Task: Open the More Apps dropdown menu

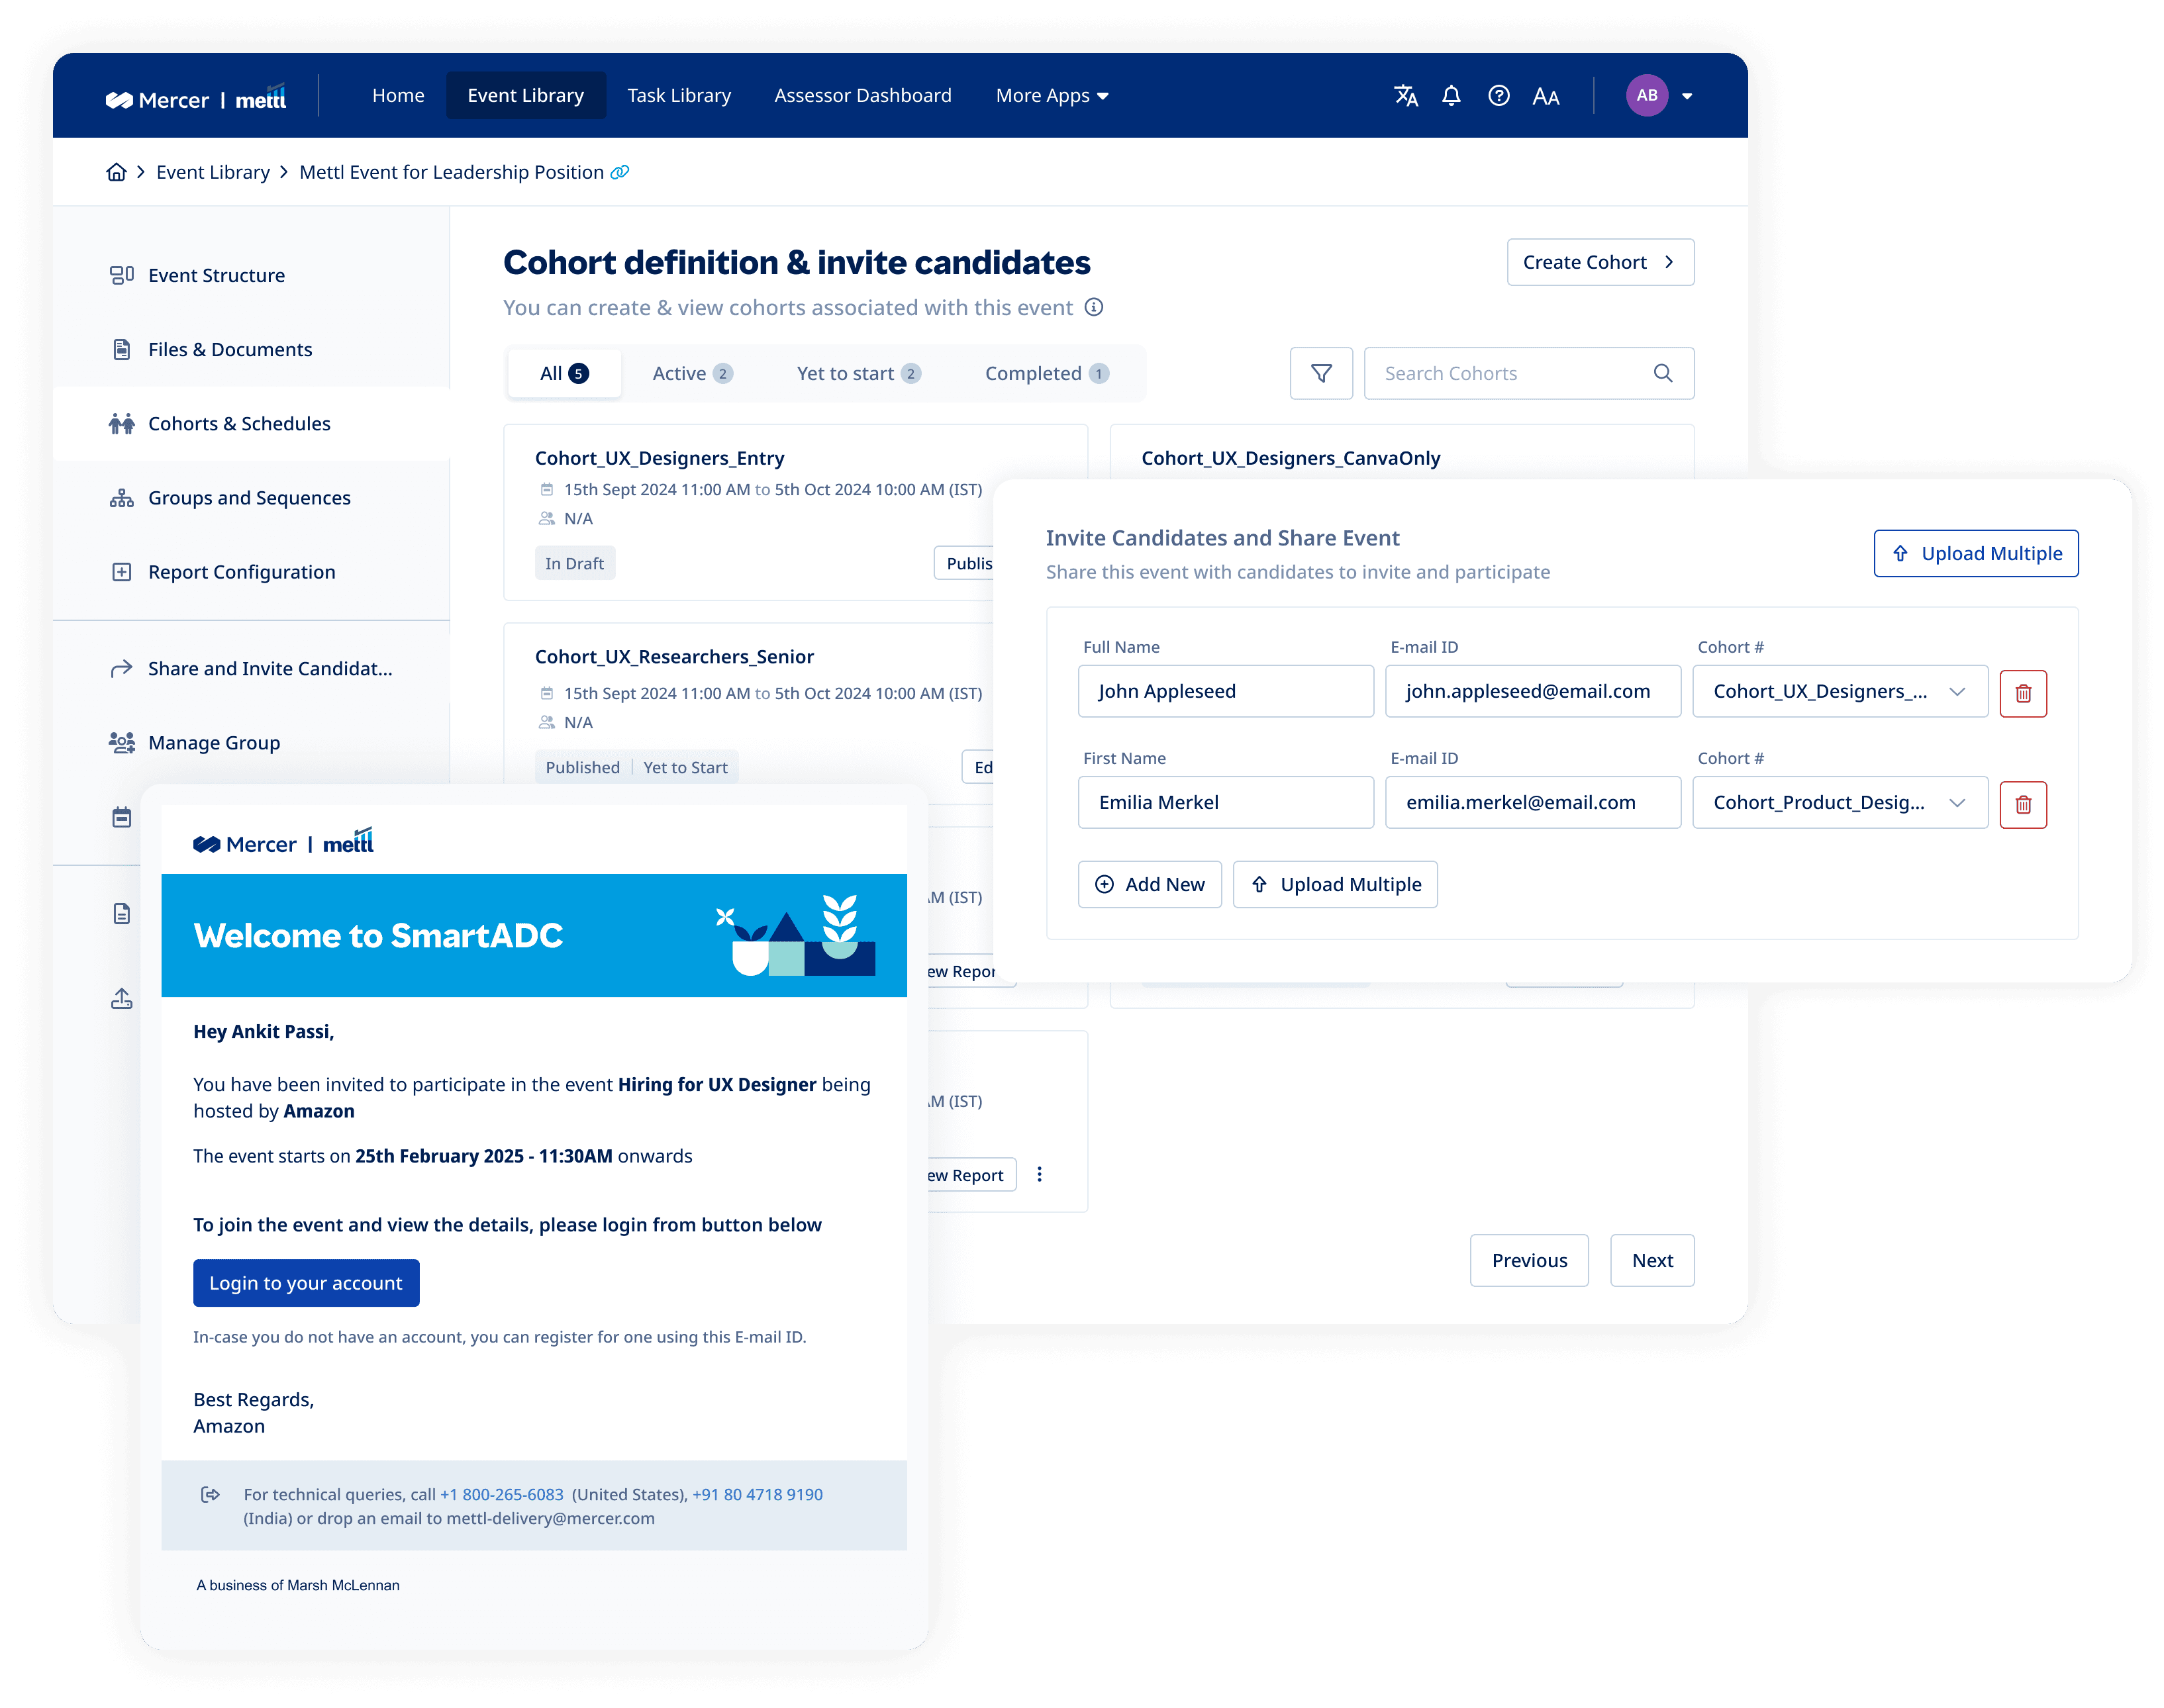Action: pyautogui.click(x=1051, y=96)
